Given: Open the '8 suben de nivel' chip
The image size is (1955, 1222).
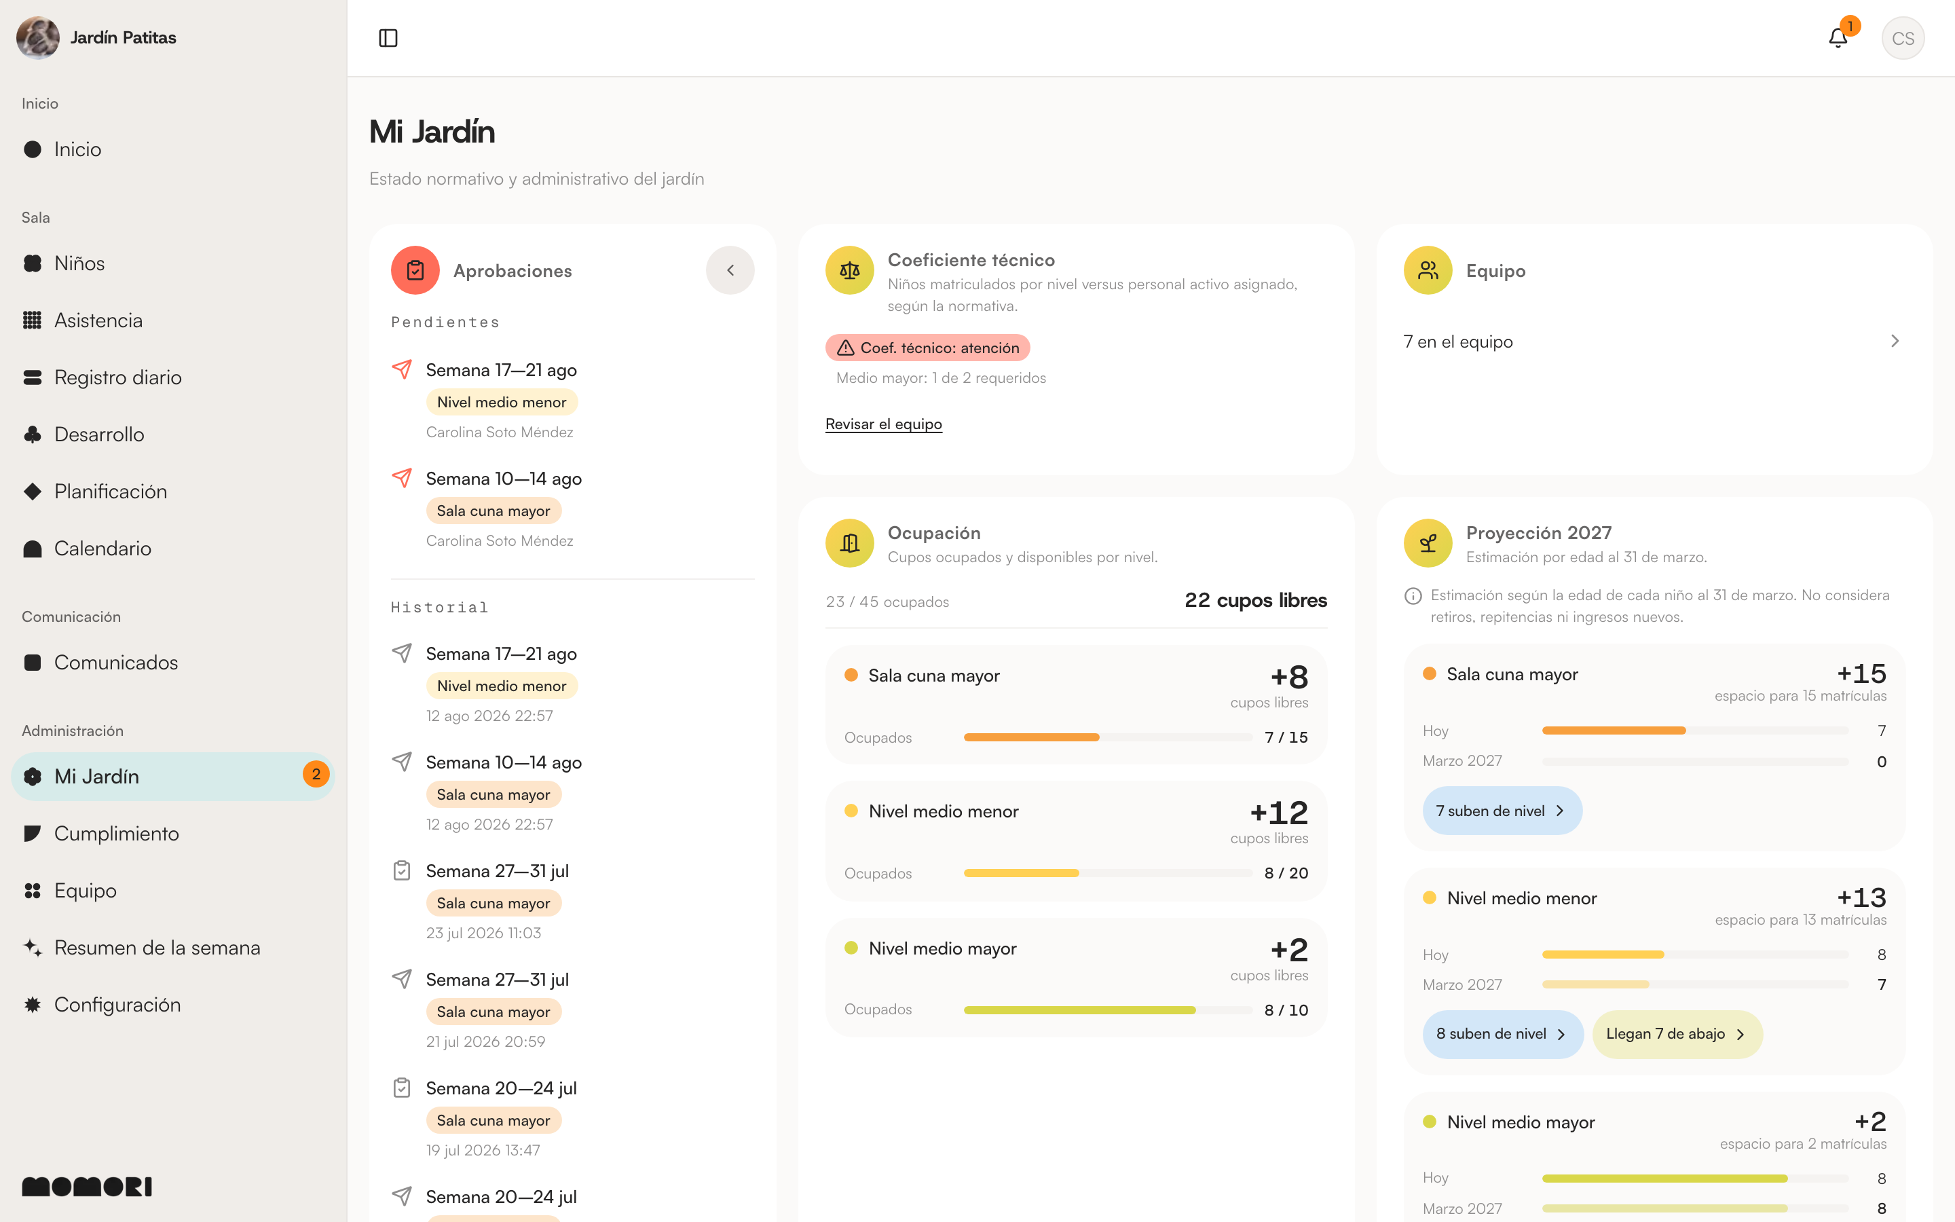Looking at the screenshot, I should 1503,1035.
